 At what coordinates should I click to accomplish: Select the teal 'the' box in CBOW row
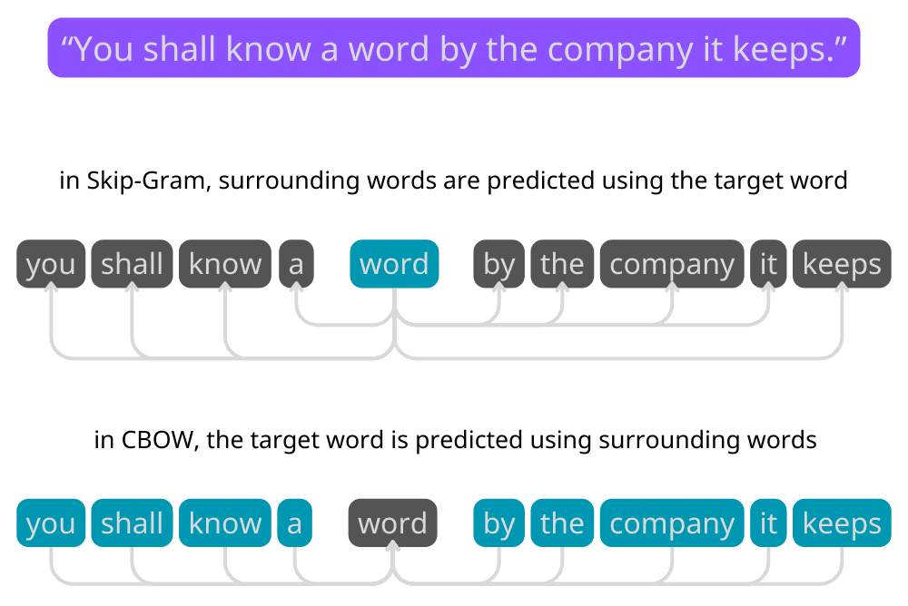tap(562, 523)
